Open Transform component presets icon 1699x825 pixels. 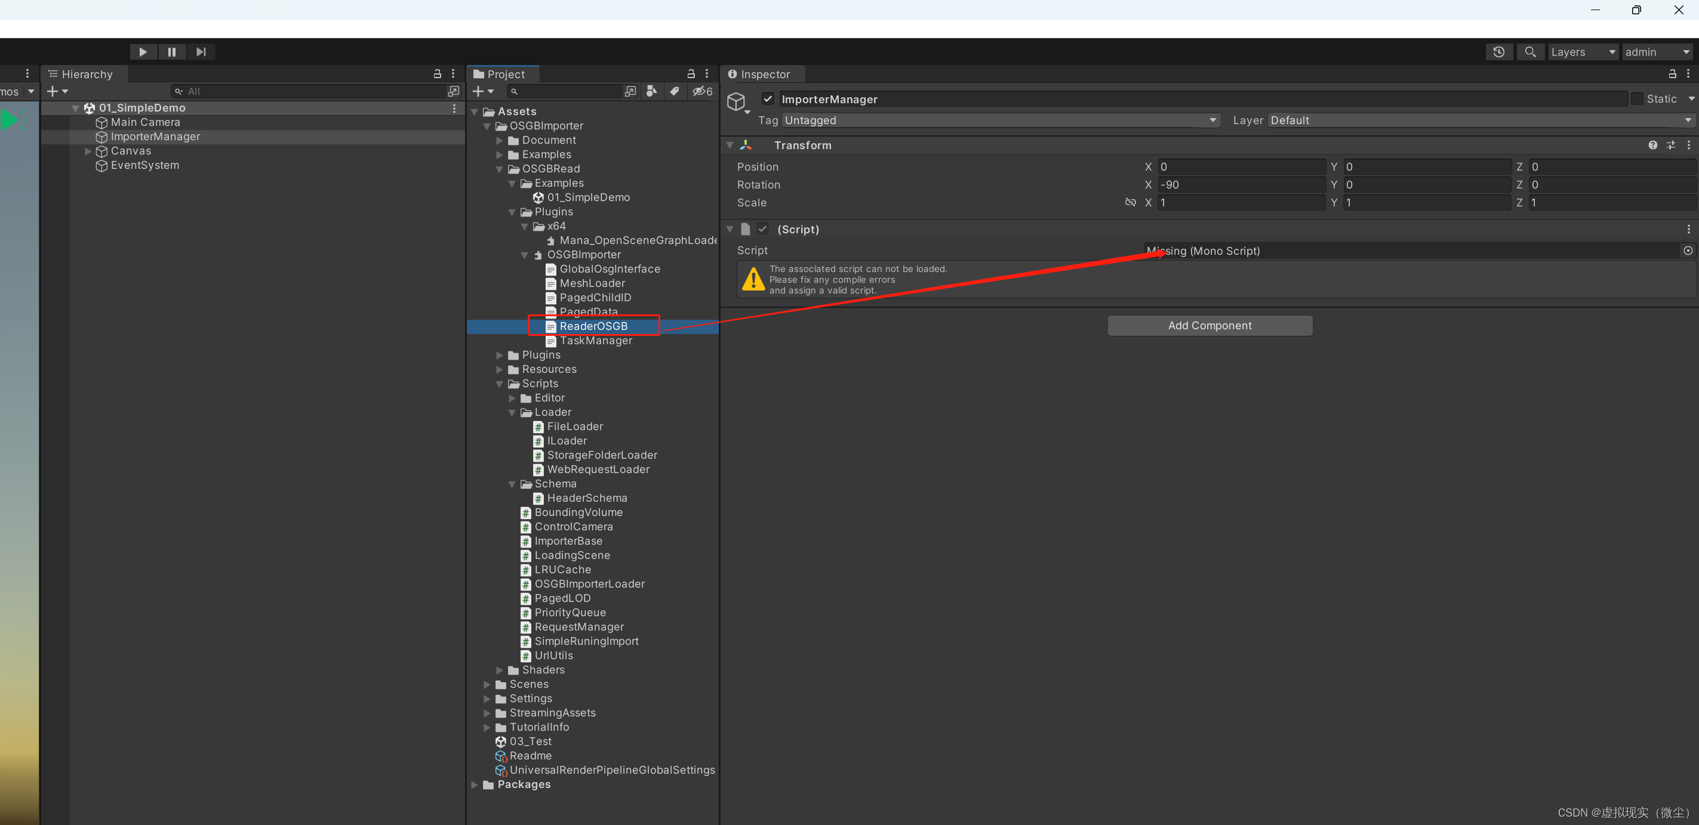pos(1672,145)
